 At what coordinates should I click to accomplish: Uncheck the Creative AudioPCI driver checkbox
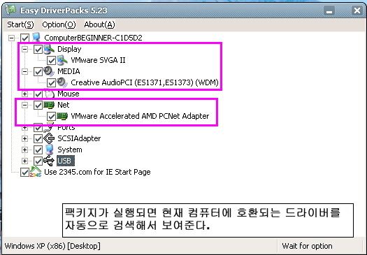(51, 82)
